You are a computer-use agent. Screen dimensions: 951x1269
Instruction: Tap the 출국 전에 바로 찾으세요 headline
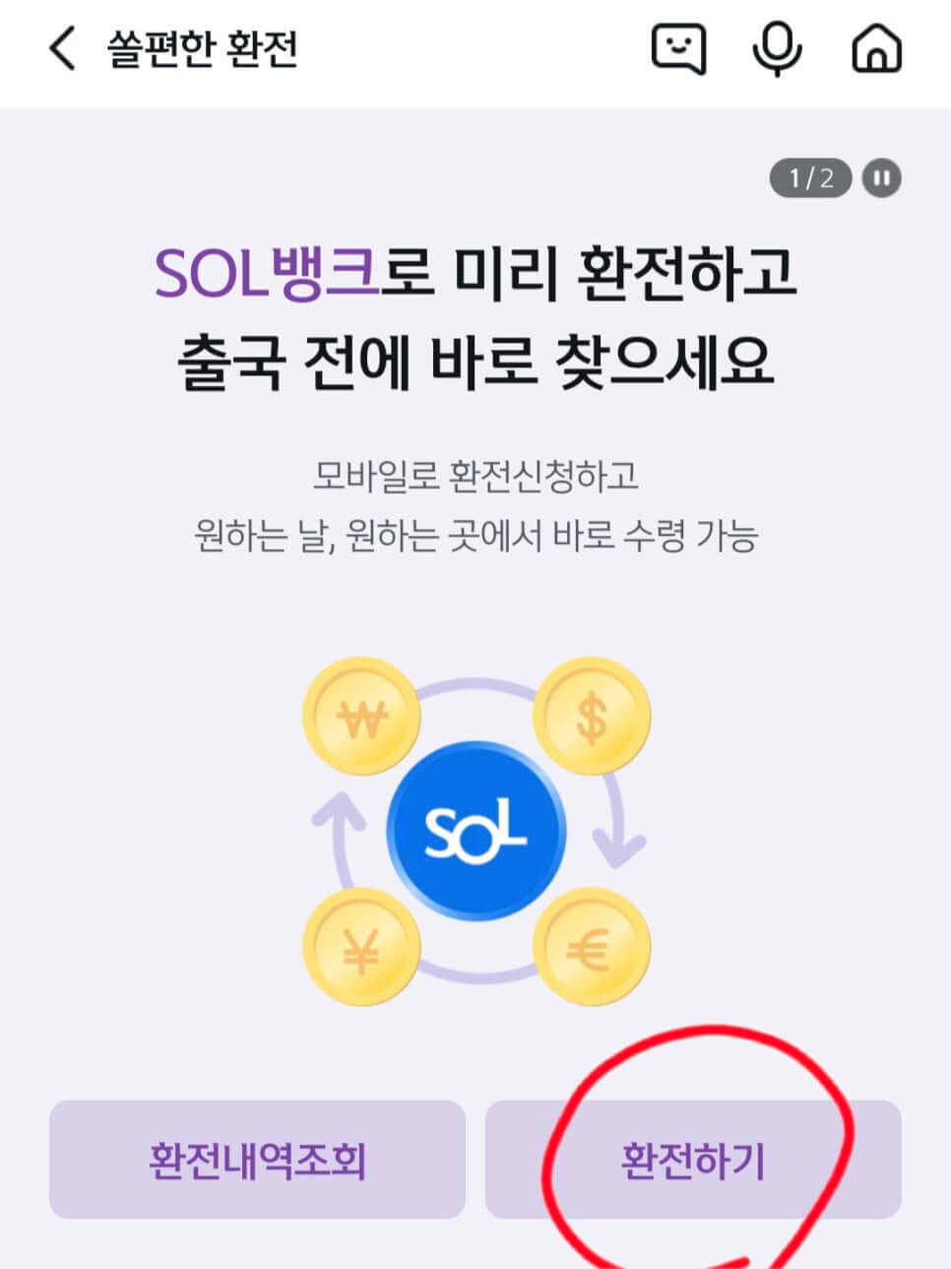pos(475,362)
